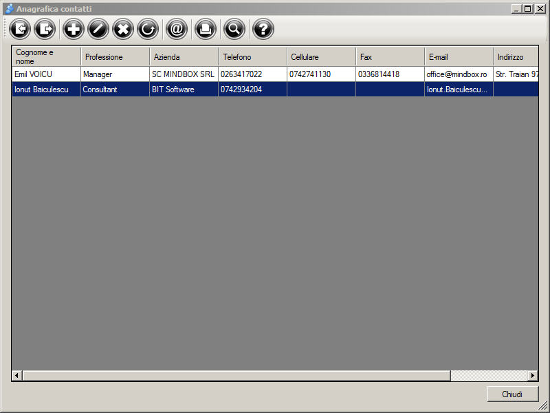550x413 pixels.
Task: Click the horizontal scrollbar thumb
Action: click(236, 375)
